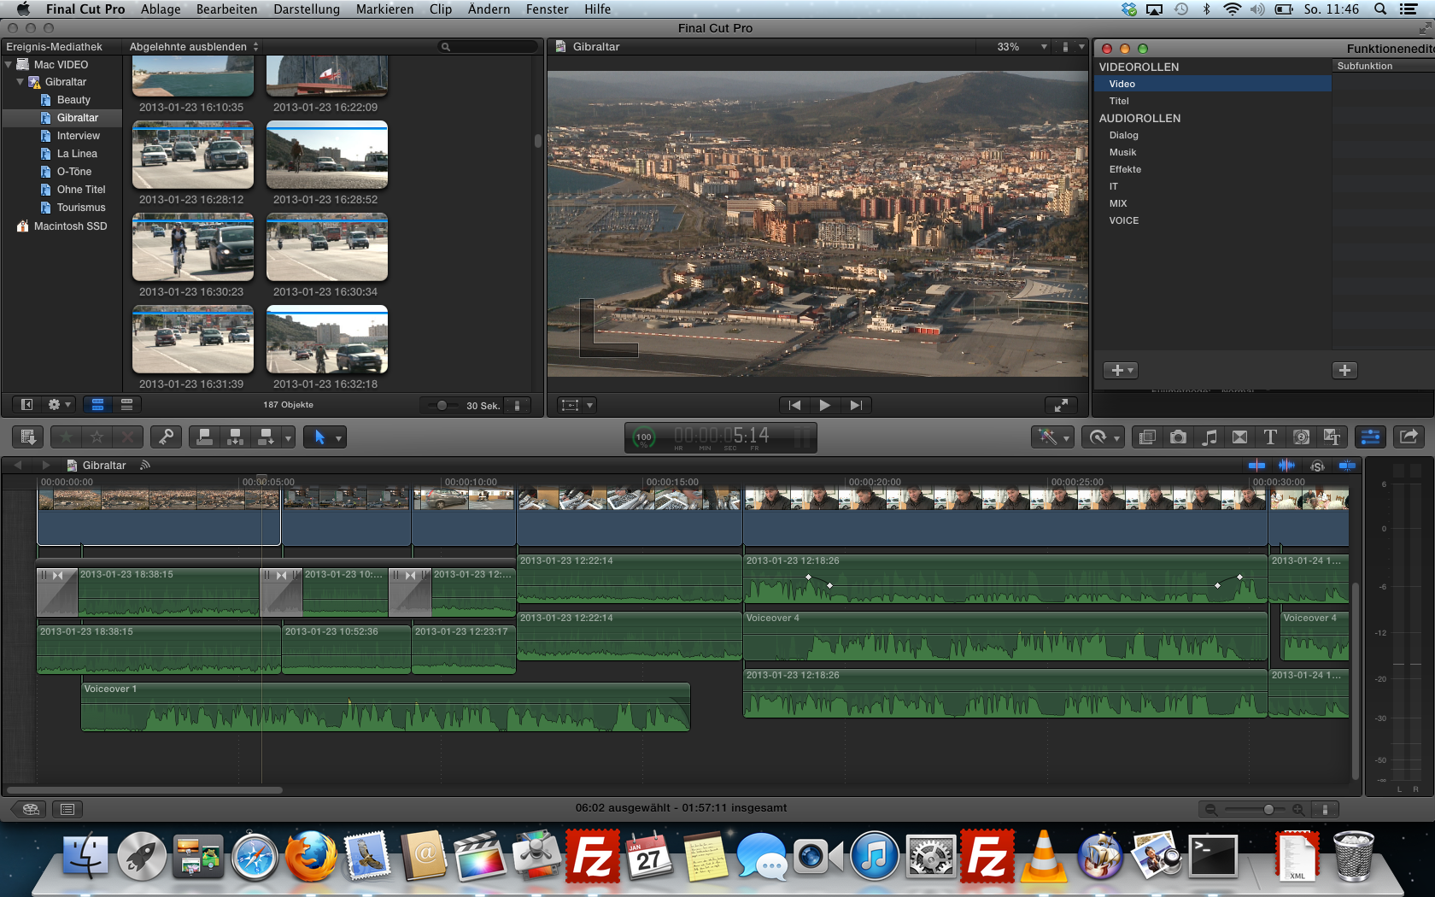The height and width of the screenshot is (897, 1435).
Task: Toggle the audio meters next to timecode
Action: click(802, 437)
